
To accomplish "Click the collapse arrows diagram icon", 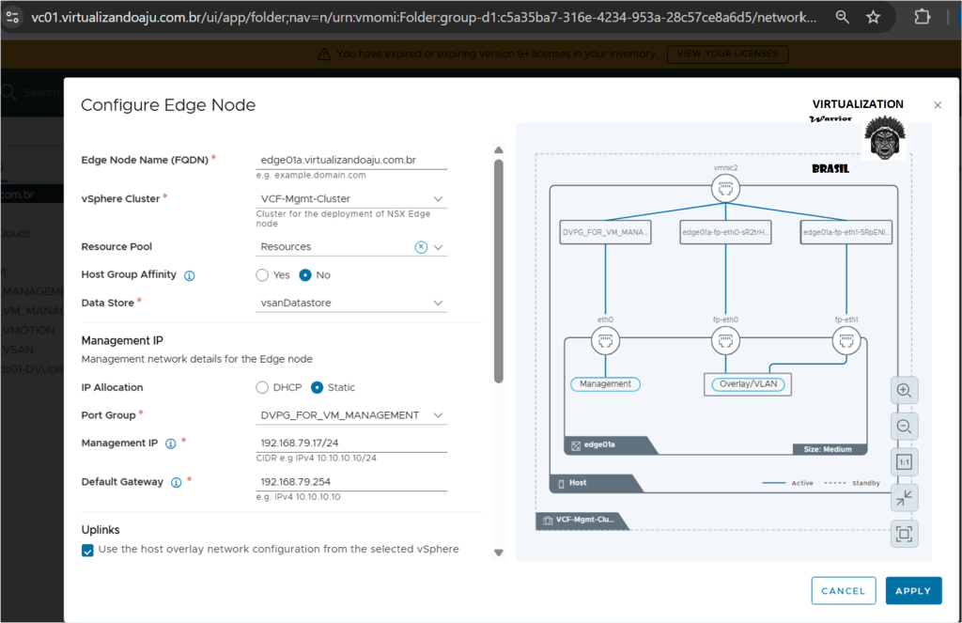I will [904, 498].
